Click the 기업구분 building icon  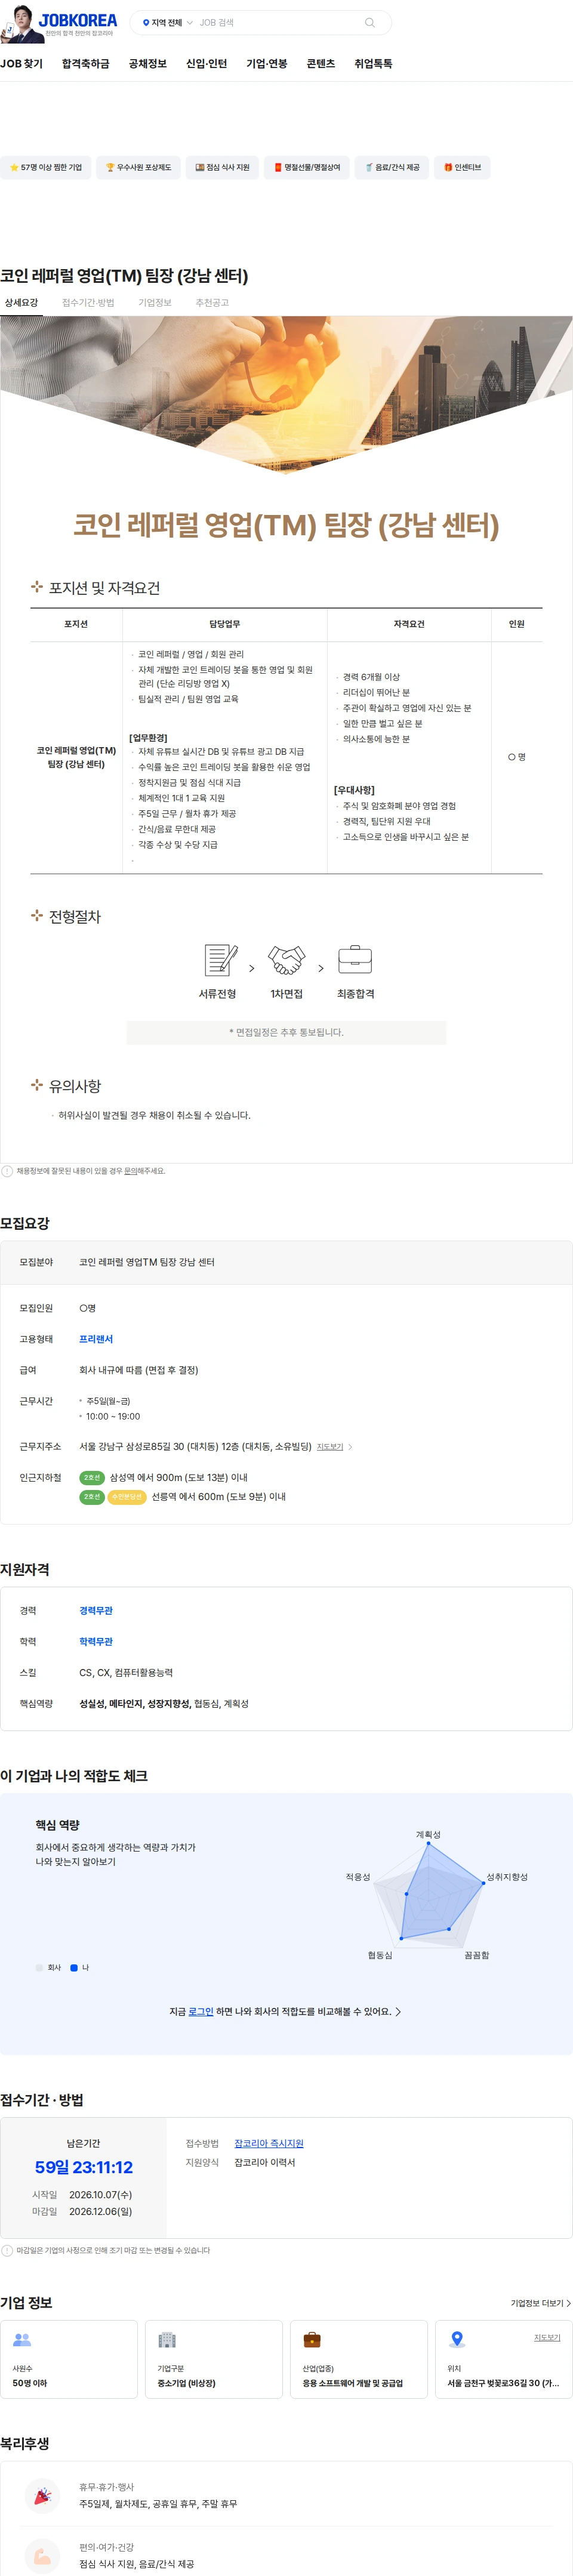(167, 2340)
